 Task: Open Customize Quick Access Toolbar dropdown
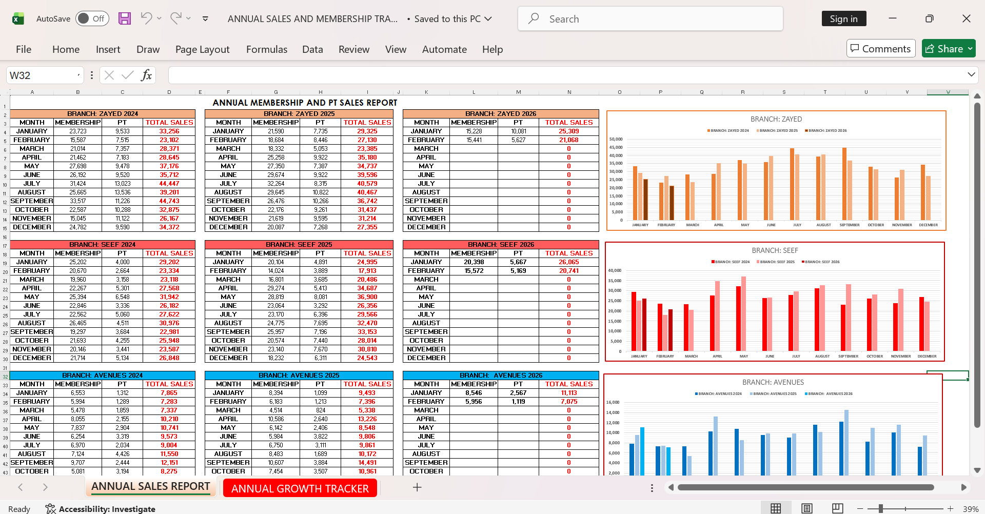[205, 18]
